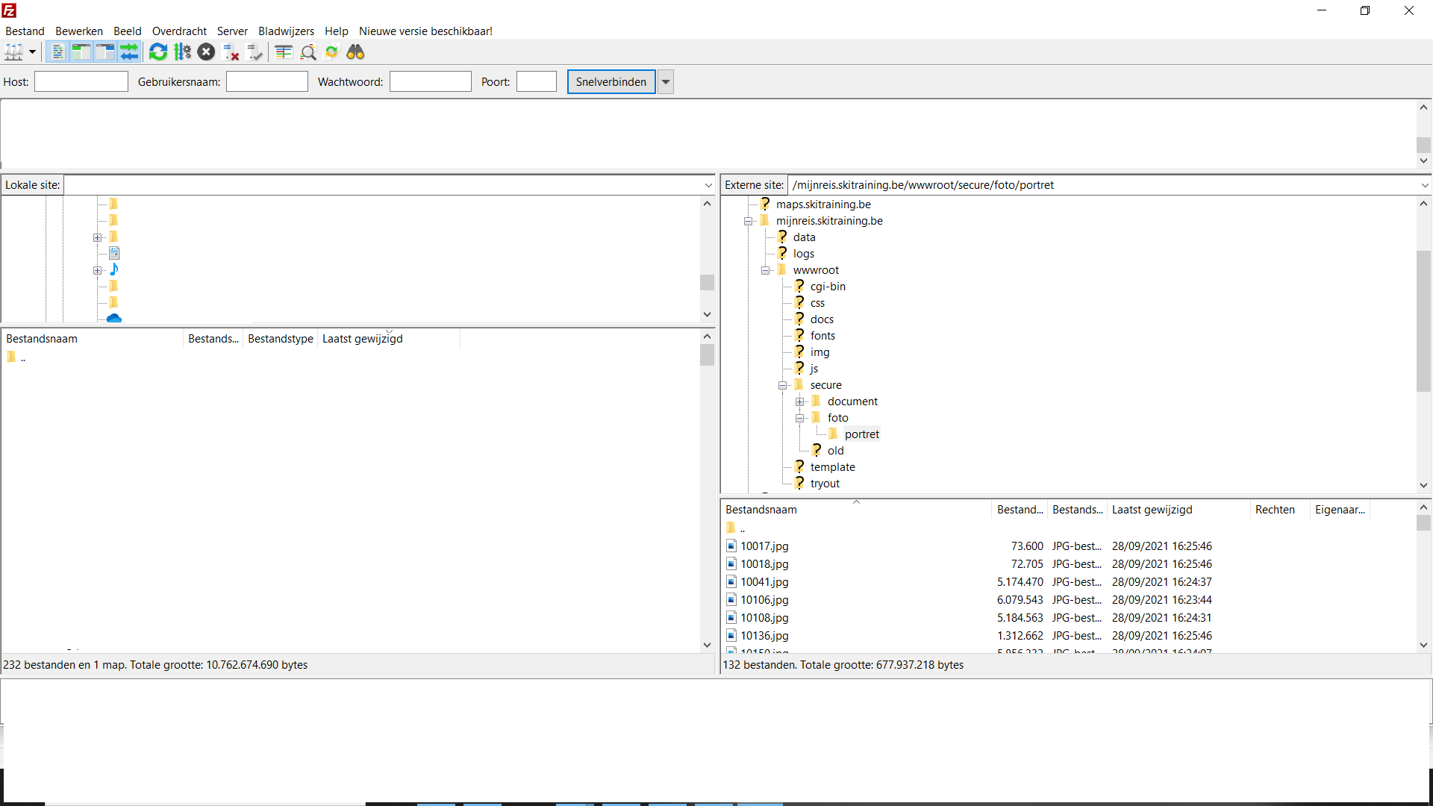Image resolution: width=1433 pixels, height=806 pixels.
Task: Click the file icon beside 10106.jpg
Action: coord(731,600)
